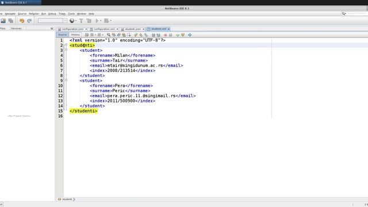This screenshot has height=207, width=368.
Task: Switch to studenti.json editor tab
Action: 133,29
